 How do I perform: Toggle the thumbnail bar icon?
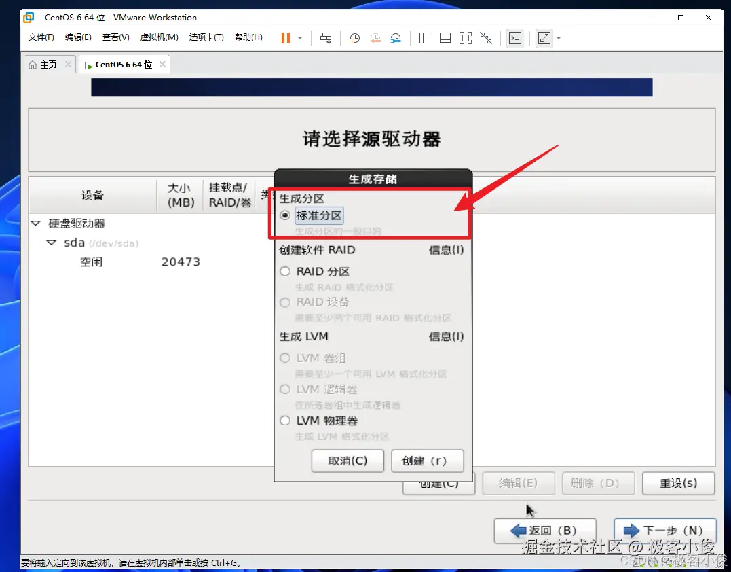445,38
